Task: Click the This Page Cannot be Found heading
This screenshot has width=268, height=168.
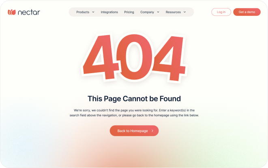Action: (134, 99)
